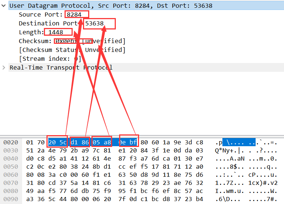Click ASCII text I..wm.u. in row 0080
The width and height of the screenshot is (284, 204).
pyautogui.click(x=230, y=191)
